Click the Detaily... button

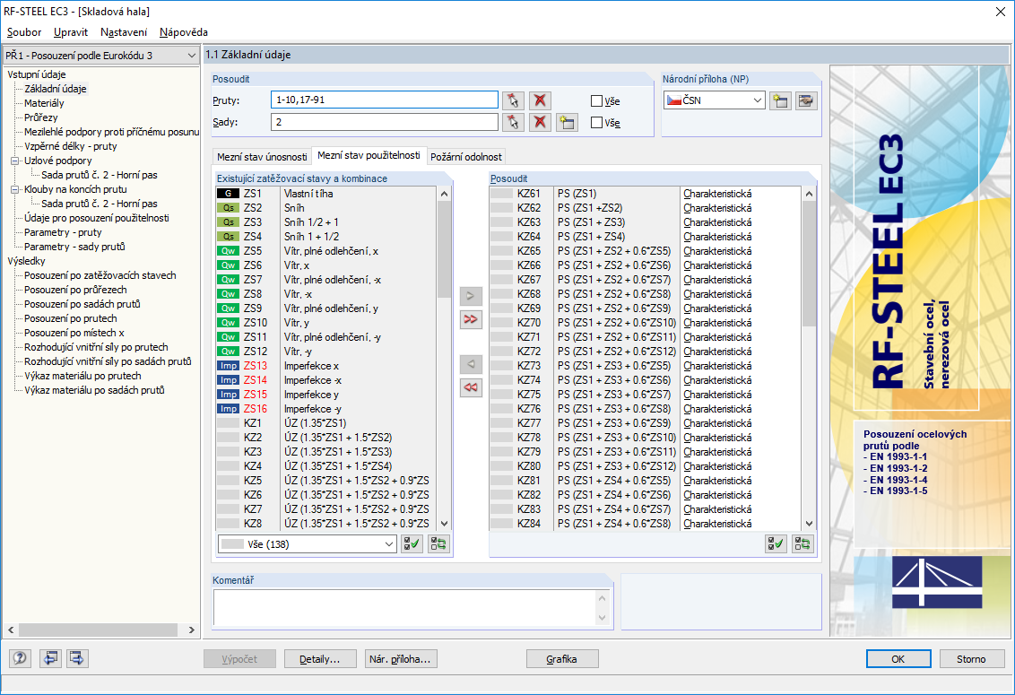coord(320,659)
